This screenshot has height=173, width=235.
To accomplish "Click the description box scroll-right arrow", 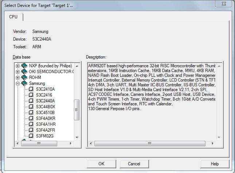I will coord(212,143).
